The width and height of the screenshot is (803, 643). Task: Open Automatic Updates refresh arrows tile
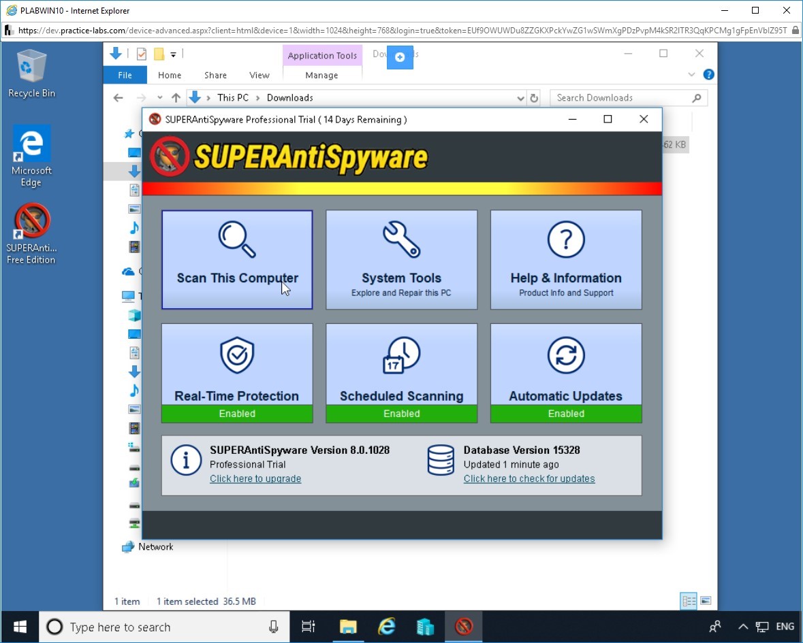(566, 364)
